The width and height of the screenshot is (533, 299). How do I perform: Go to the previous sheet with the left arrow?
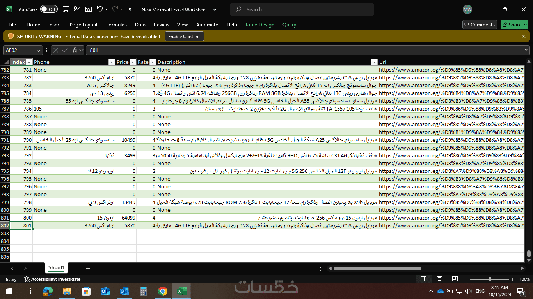pyautogui.click(x=12, y=268)
